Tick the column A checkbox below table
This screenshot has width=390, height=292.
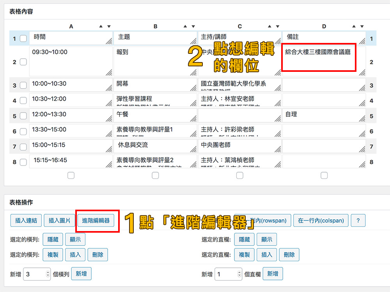tap(71, 176)
